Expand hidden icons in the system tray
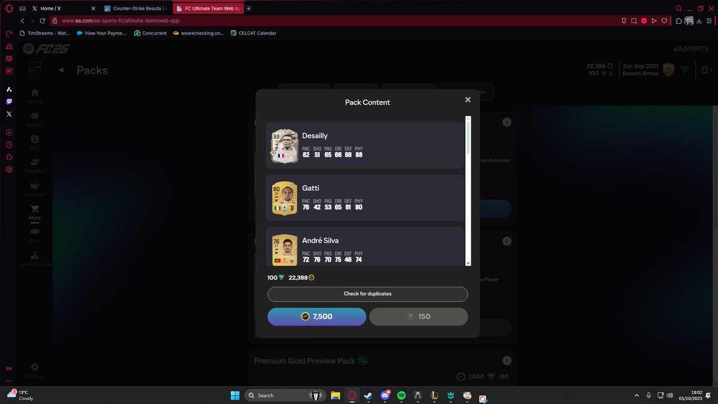This screenshot has width=718, height=404. [636, 395]
